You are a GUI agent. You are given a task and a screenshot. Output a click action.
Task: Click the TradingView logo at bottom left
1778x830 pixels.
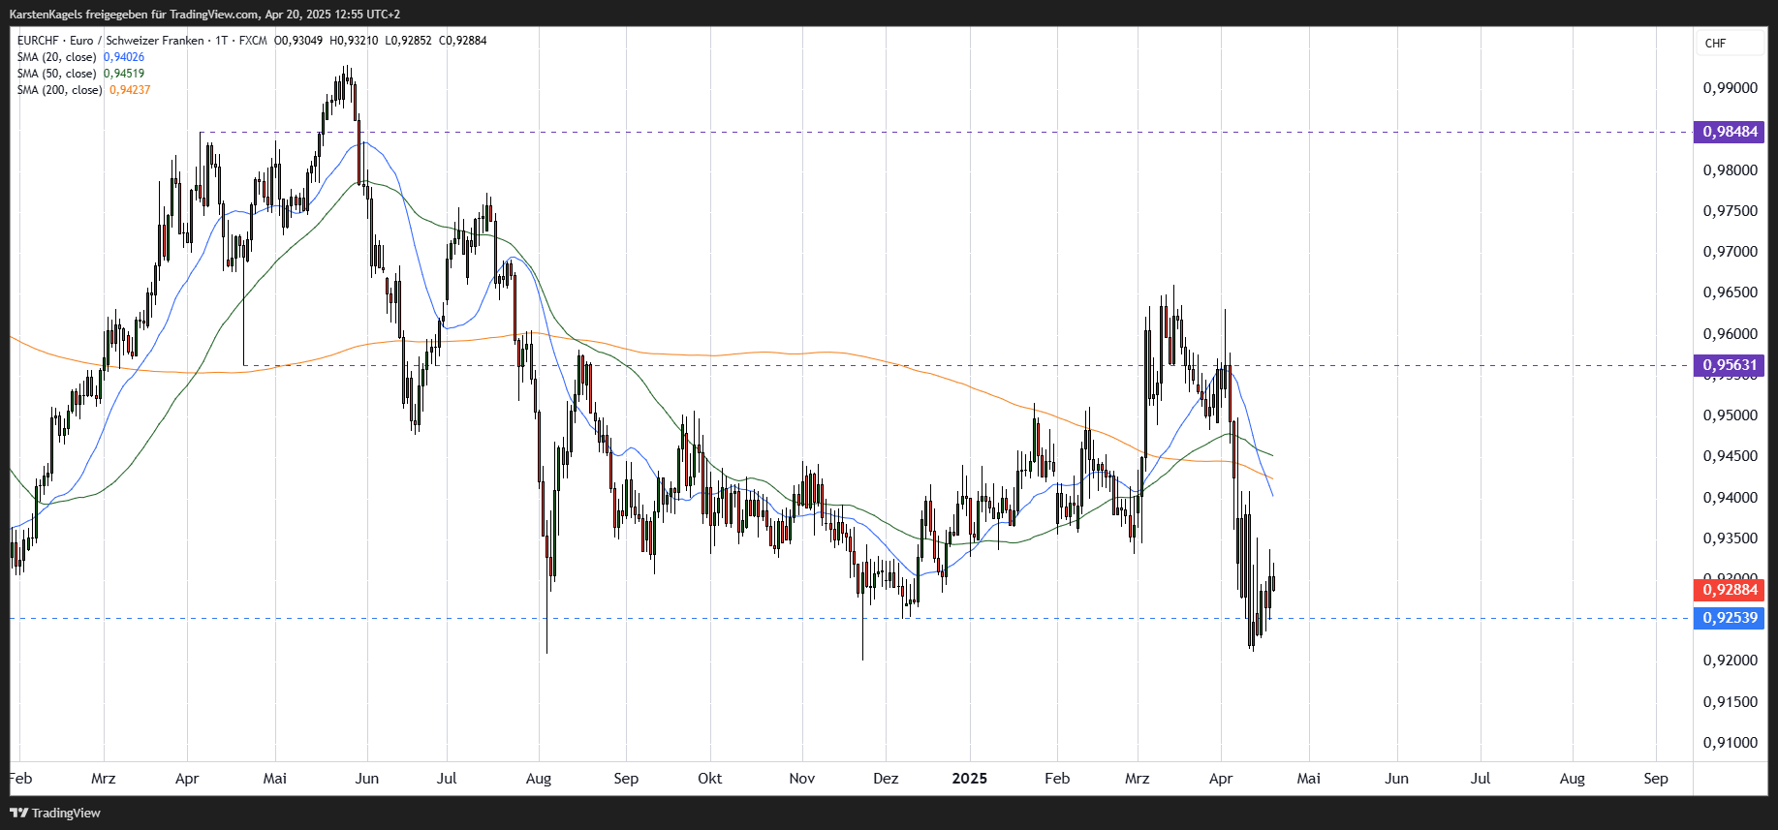point(55,813)
